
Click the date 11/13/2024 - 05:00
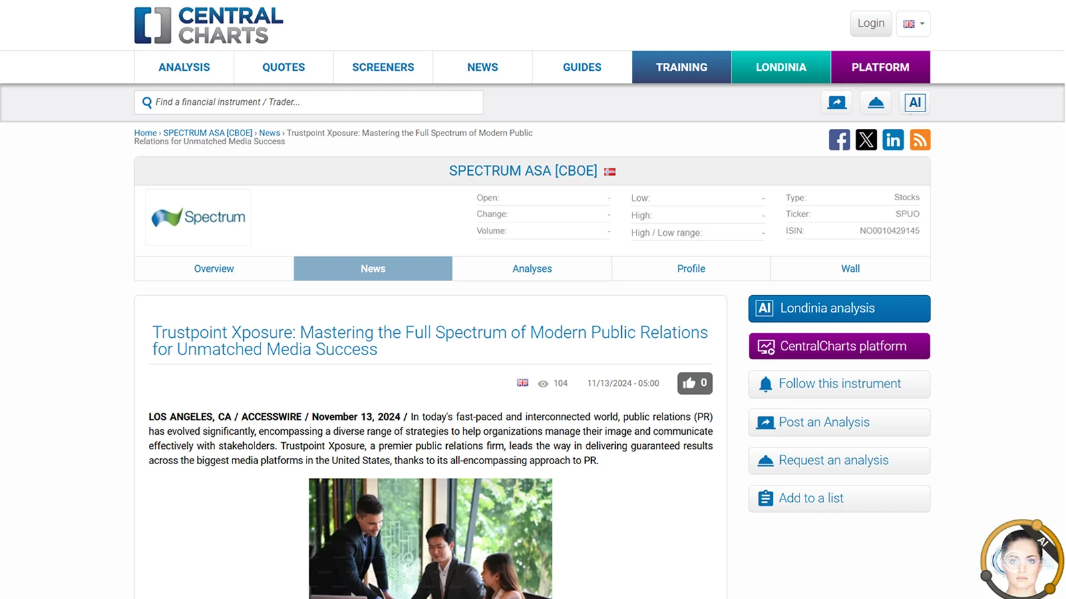click(x=623, y=383)
